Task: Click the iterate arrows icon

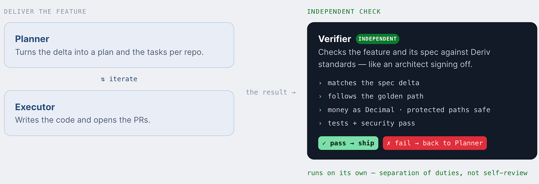Action: point(103,79)
